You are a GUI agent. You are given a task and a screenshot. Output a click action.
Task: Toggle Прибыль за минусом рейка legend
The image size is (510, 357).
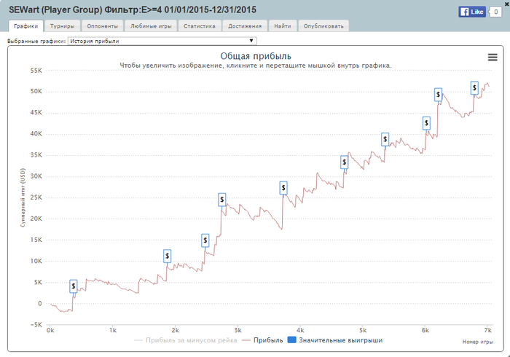[x=185, y=340]
